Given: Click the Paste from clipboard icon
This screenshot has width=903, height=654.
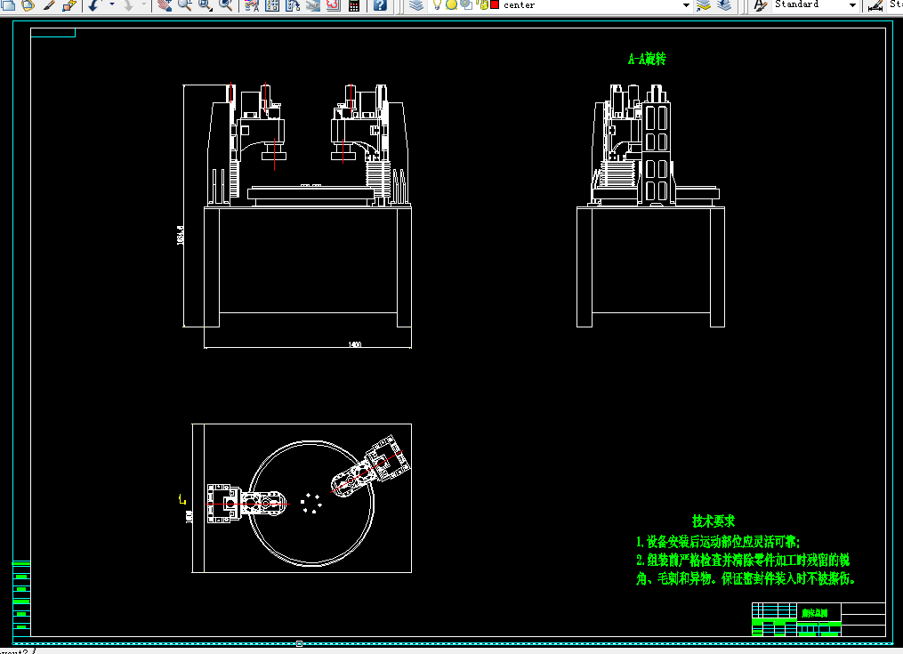Looking at the screenshot, I should click(x=28, y=5).
